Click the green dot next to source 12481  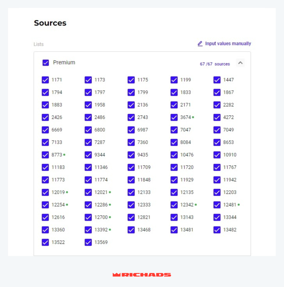click(239, 205)
